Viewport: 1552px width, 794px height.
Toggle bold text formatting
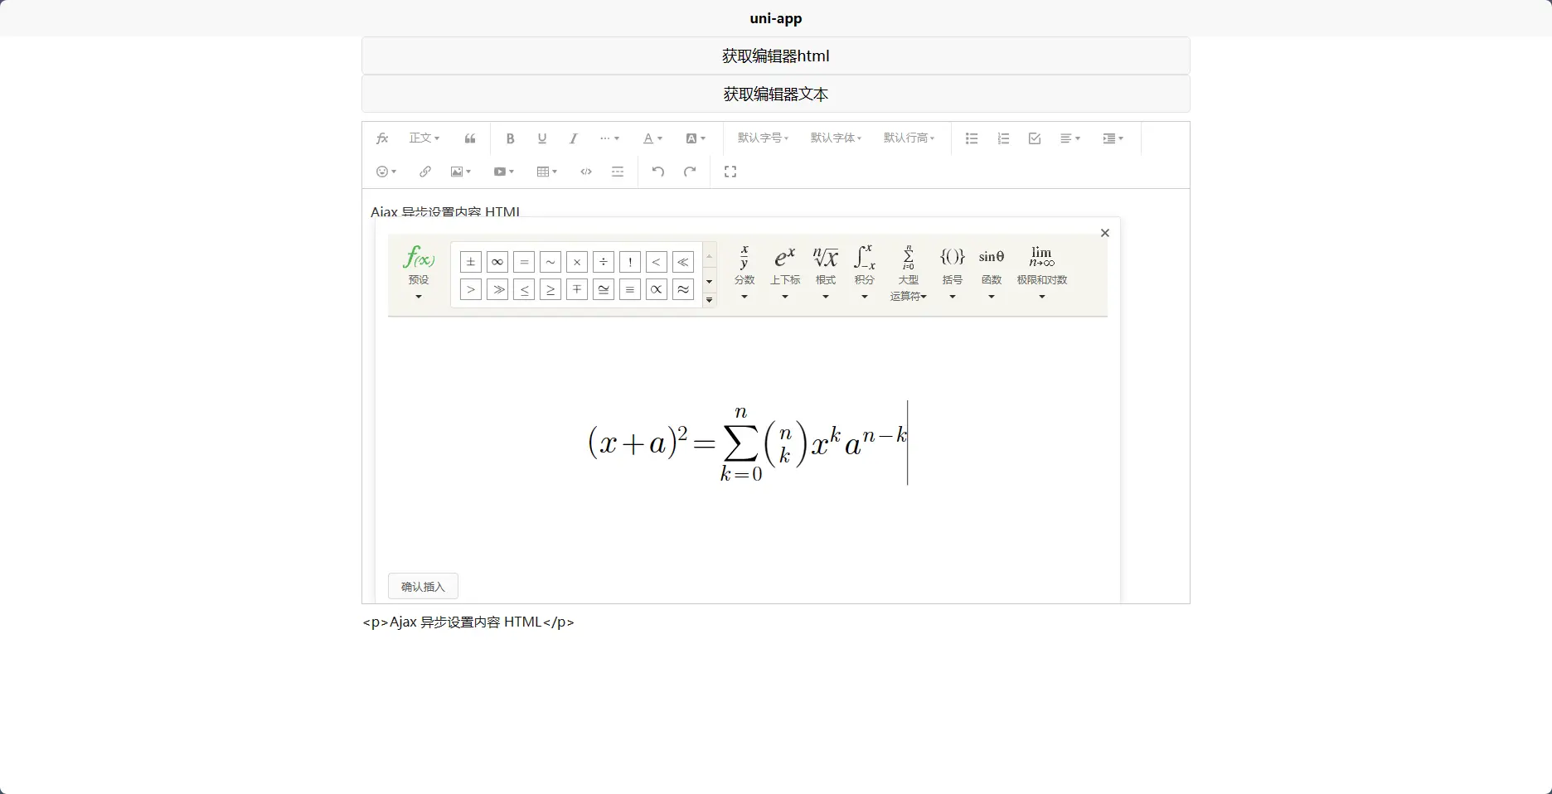click(x=511, y=138)
